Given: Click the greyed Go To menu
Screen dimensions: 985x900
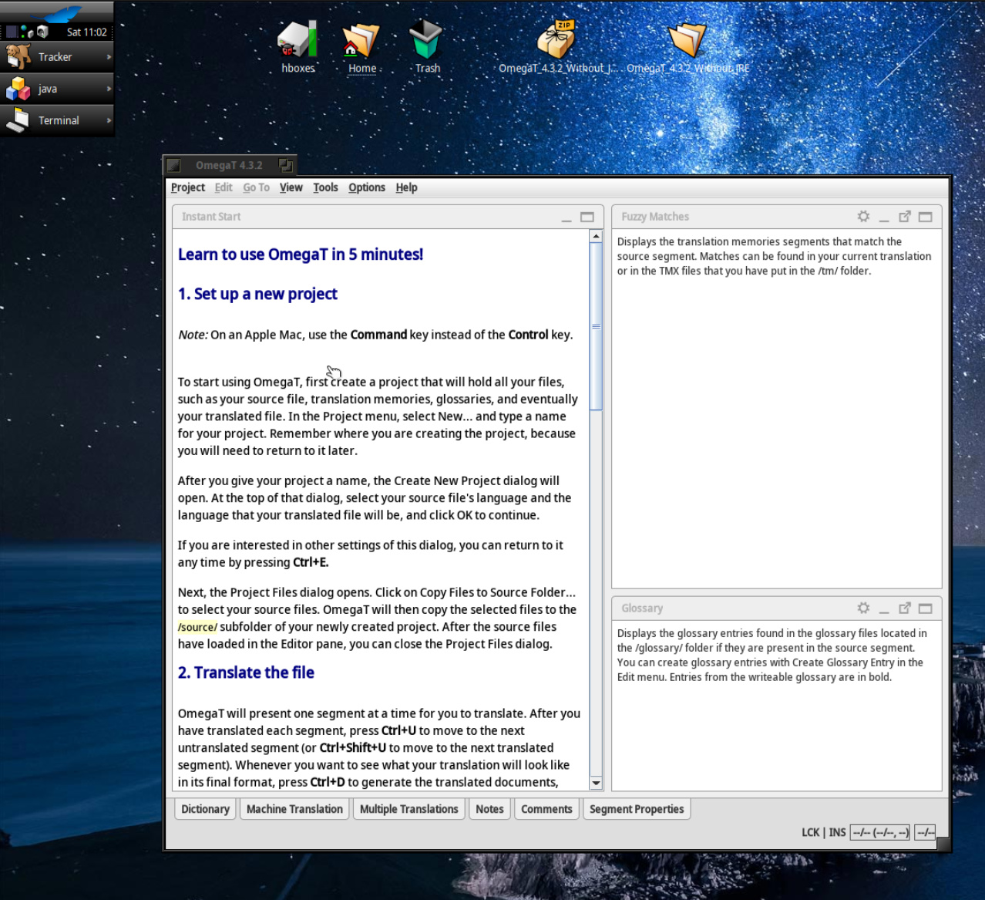Looking at the screenshot, I should 257,187.
